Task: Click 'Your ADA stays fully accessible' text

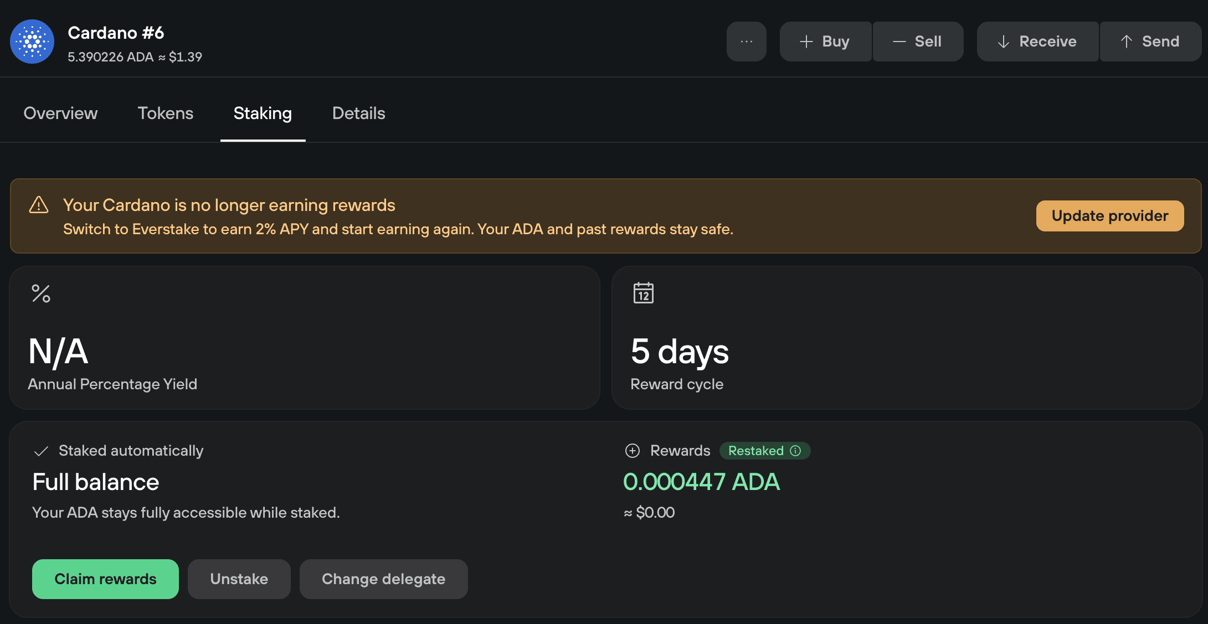Action: 186,513
